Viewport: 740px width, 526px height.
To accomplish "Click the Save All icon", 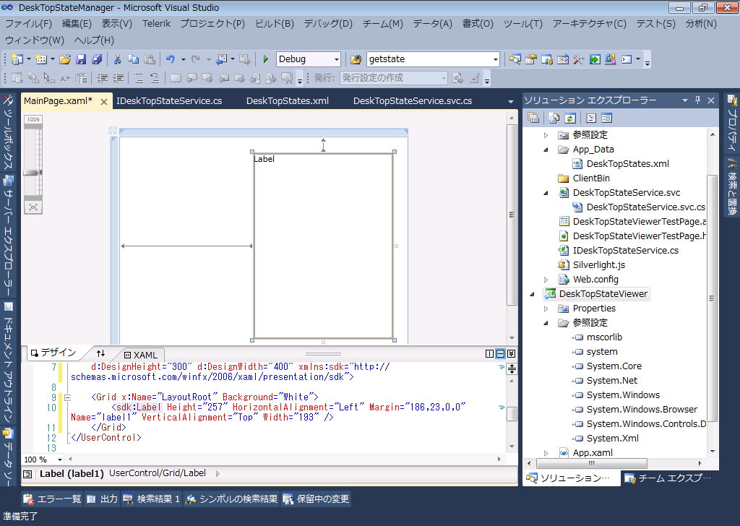I will tap(98, 59).
